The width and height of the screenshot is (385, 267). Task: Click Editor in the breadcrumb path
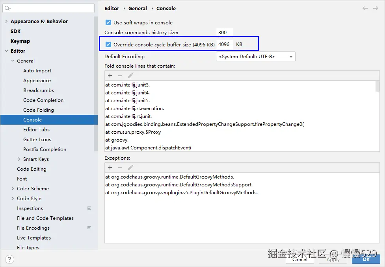pos(112,8)
